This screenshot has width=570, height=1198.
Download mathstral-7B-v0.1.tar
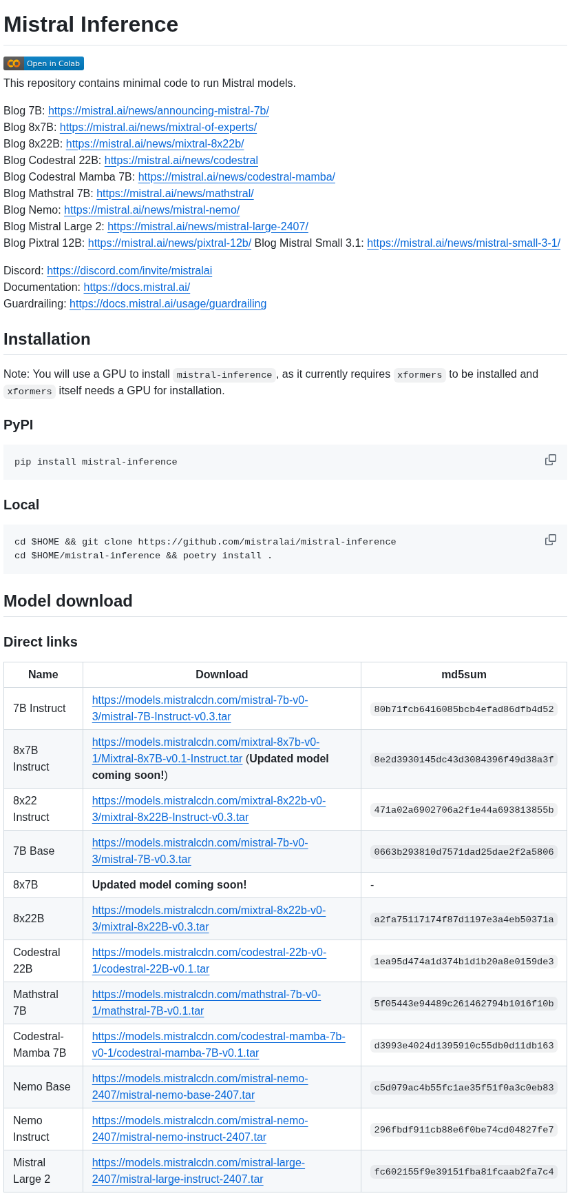[207, 1003]
